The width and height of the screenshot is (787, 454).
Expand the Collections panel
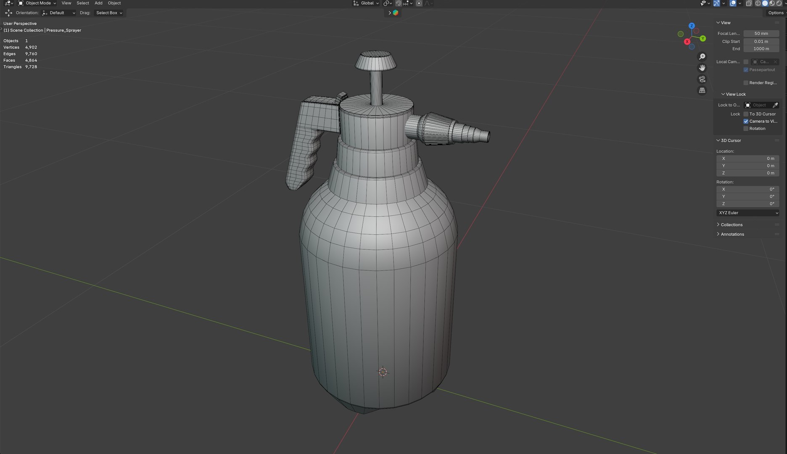(x=732, y=225)
